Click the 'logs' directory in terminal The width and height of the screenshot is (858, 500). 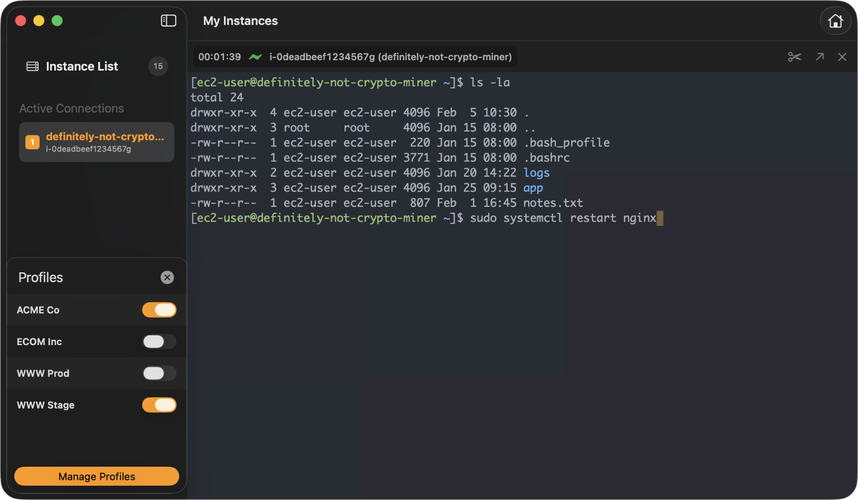536,173
